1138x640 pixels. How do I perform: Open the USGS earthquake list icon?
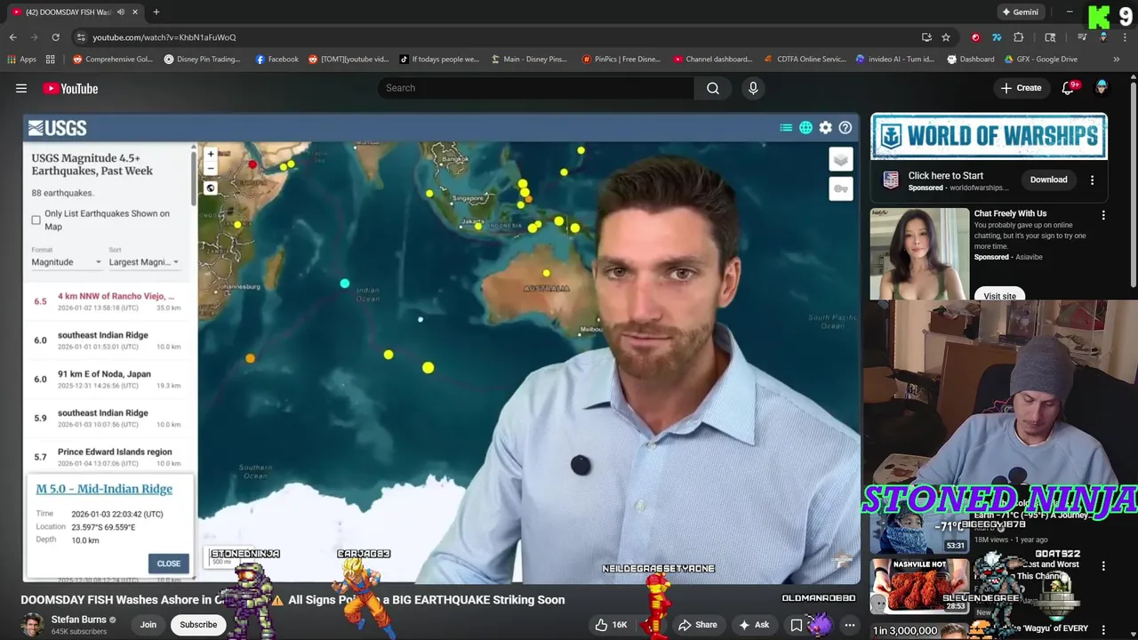coord(786,128)
